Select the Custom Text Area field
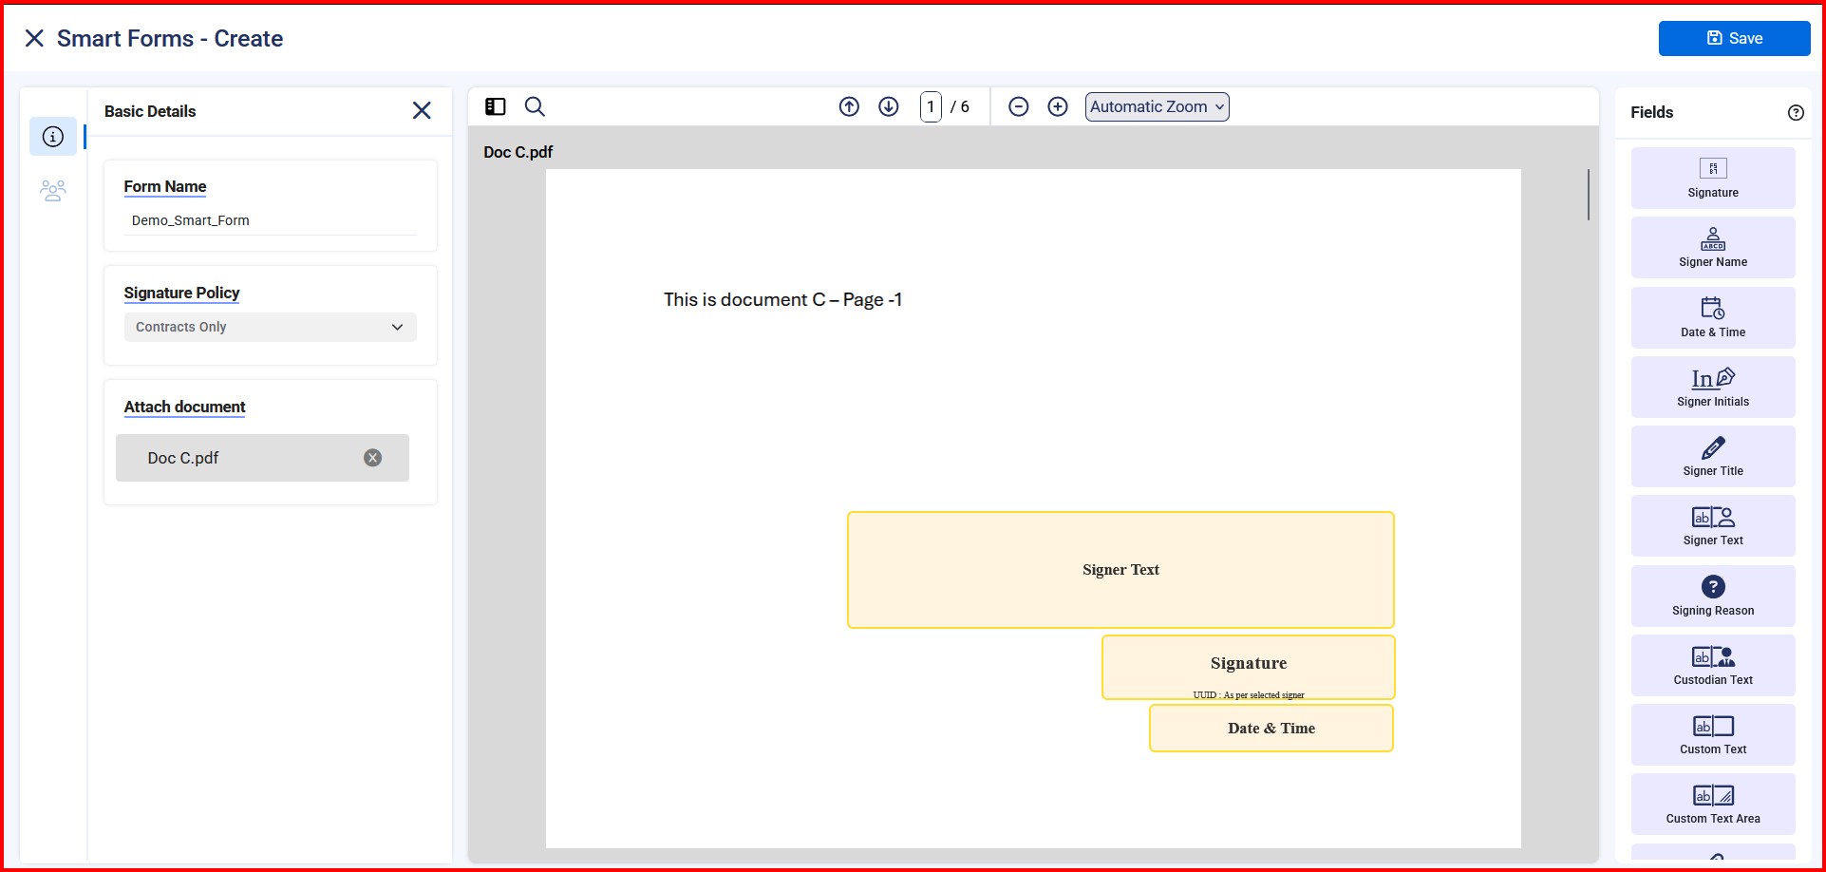The width and height of the screenshot is (1826, 872). (1713, 804)
